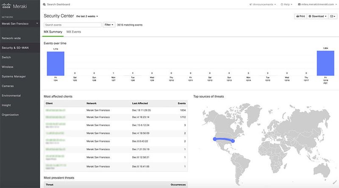Open Environmental in the sidebar

click(x=11, y=95)
